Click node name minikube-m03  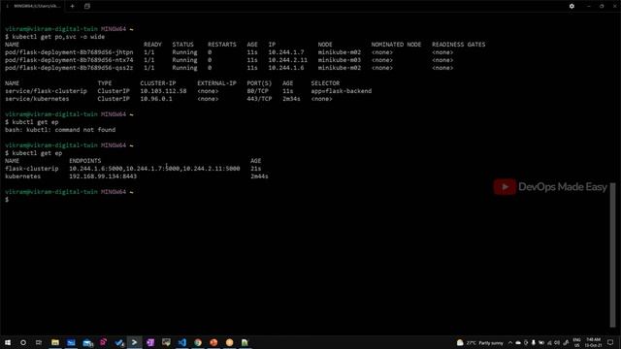click(339, 60)
